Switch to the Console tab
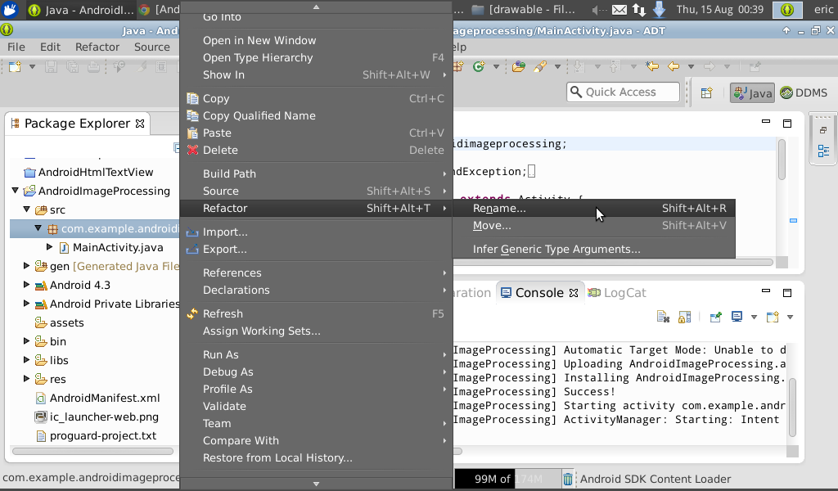Viewport: 838px width, 491px height. coord(540,293)
